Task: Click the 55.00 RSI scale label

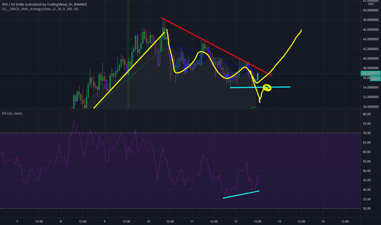Action: click(x=366, y=161)
